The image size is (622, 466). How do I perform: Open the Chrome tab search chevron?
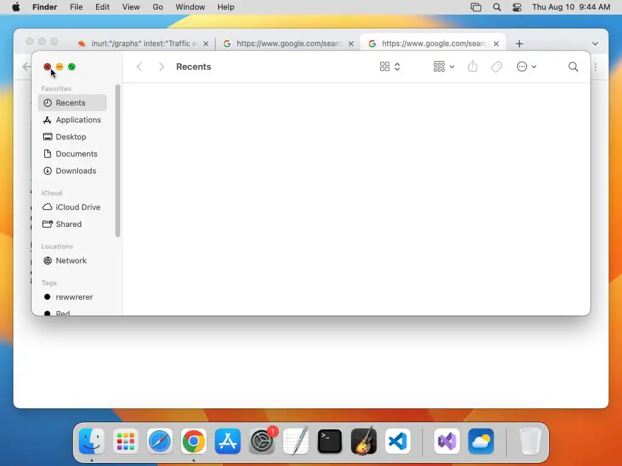click(x=595, y=44)
